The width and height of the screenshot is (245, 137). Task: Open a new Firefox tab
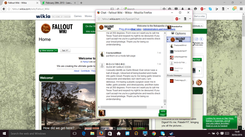click(81, 3)
